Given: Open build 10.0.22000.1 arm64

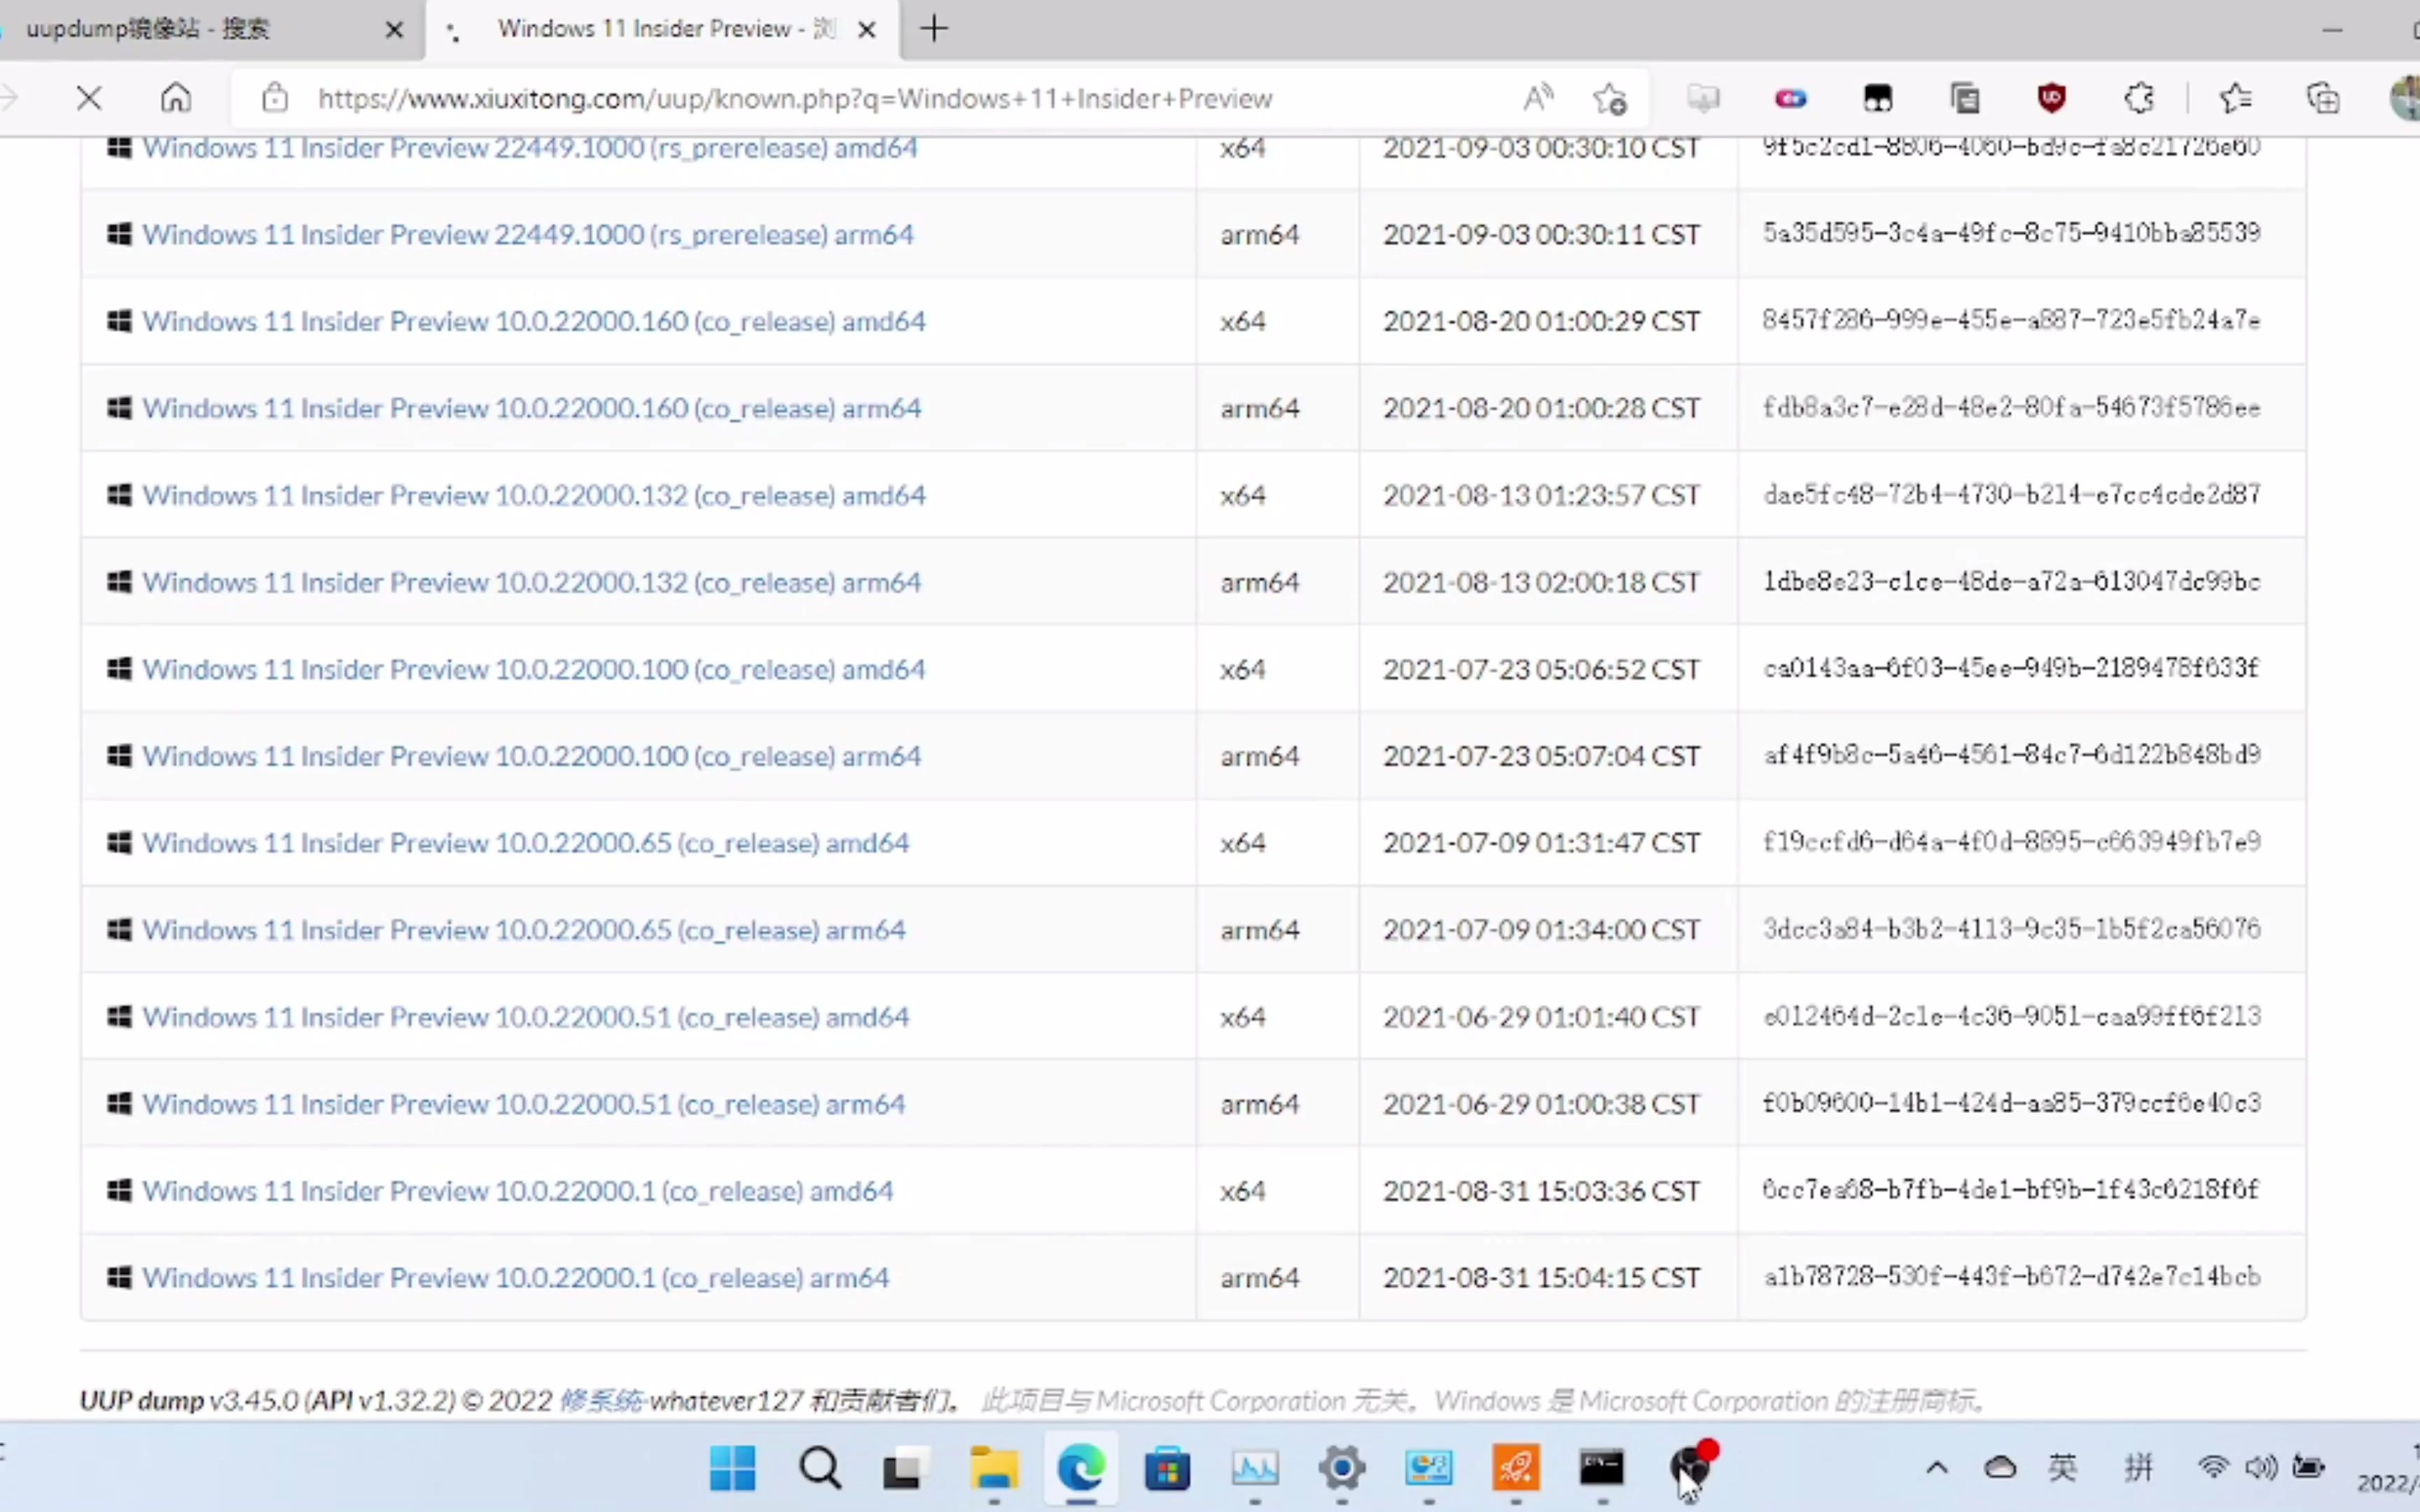Looking at the screenshot, I should 515,1278.
